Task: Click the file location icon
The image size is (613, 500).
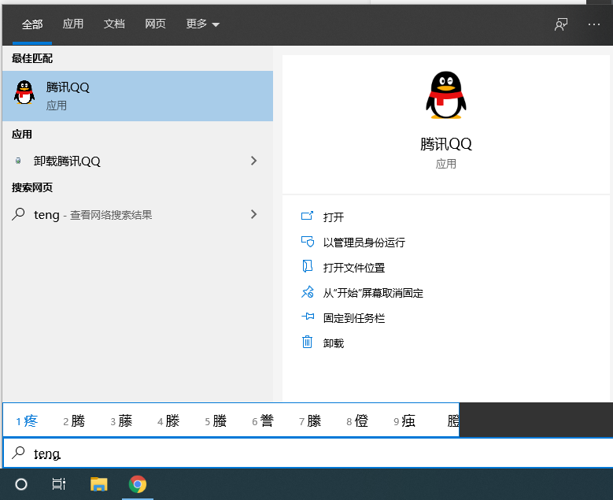Action: click(x=307, y=266)
